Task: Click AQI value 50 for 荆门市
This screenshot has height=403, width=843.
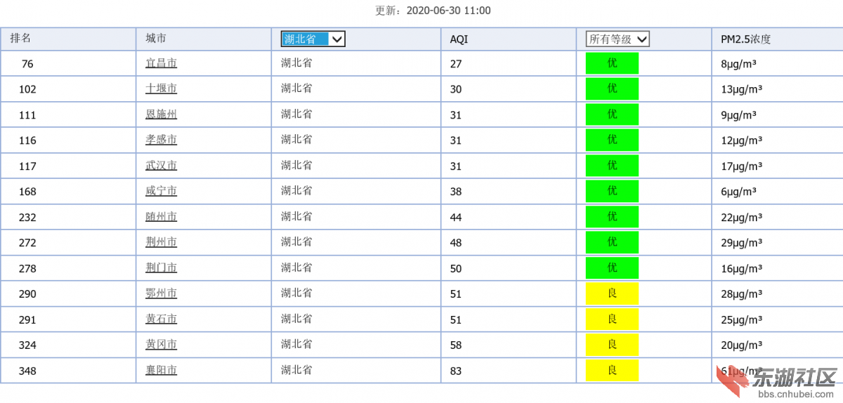Action: pos(456,269)
